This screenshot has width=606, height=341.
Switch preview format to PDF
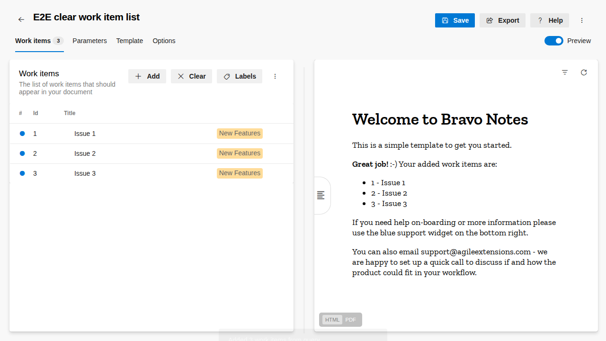click(x=350, y=320)
